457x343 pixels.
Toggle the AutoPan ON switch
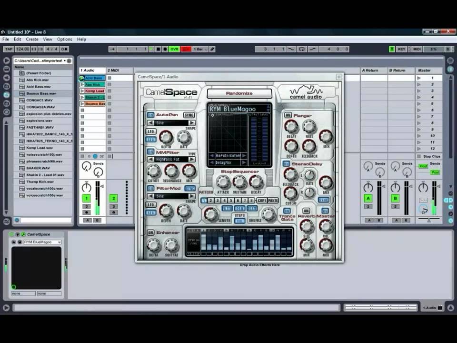(150, 115)
